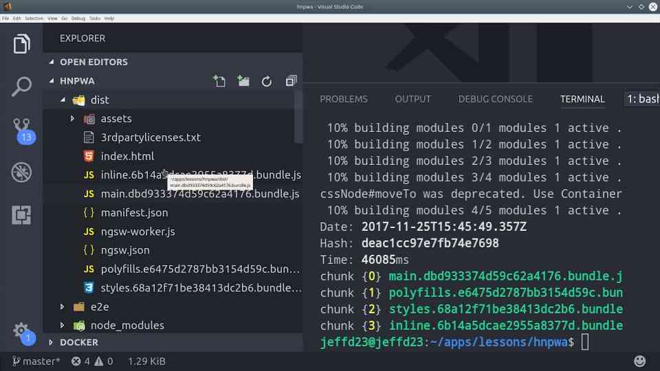Open the Search view icon
This screenshot has width=660, height=371.
pos(21,87)
